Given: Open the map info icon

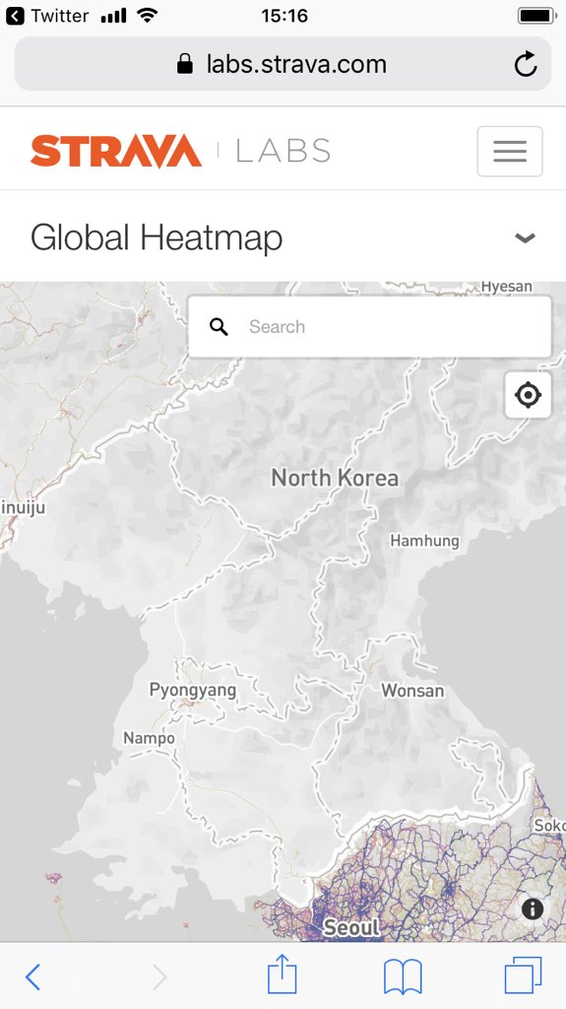Looking at the screenshot, I should click(x=532, y=908).
